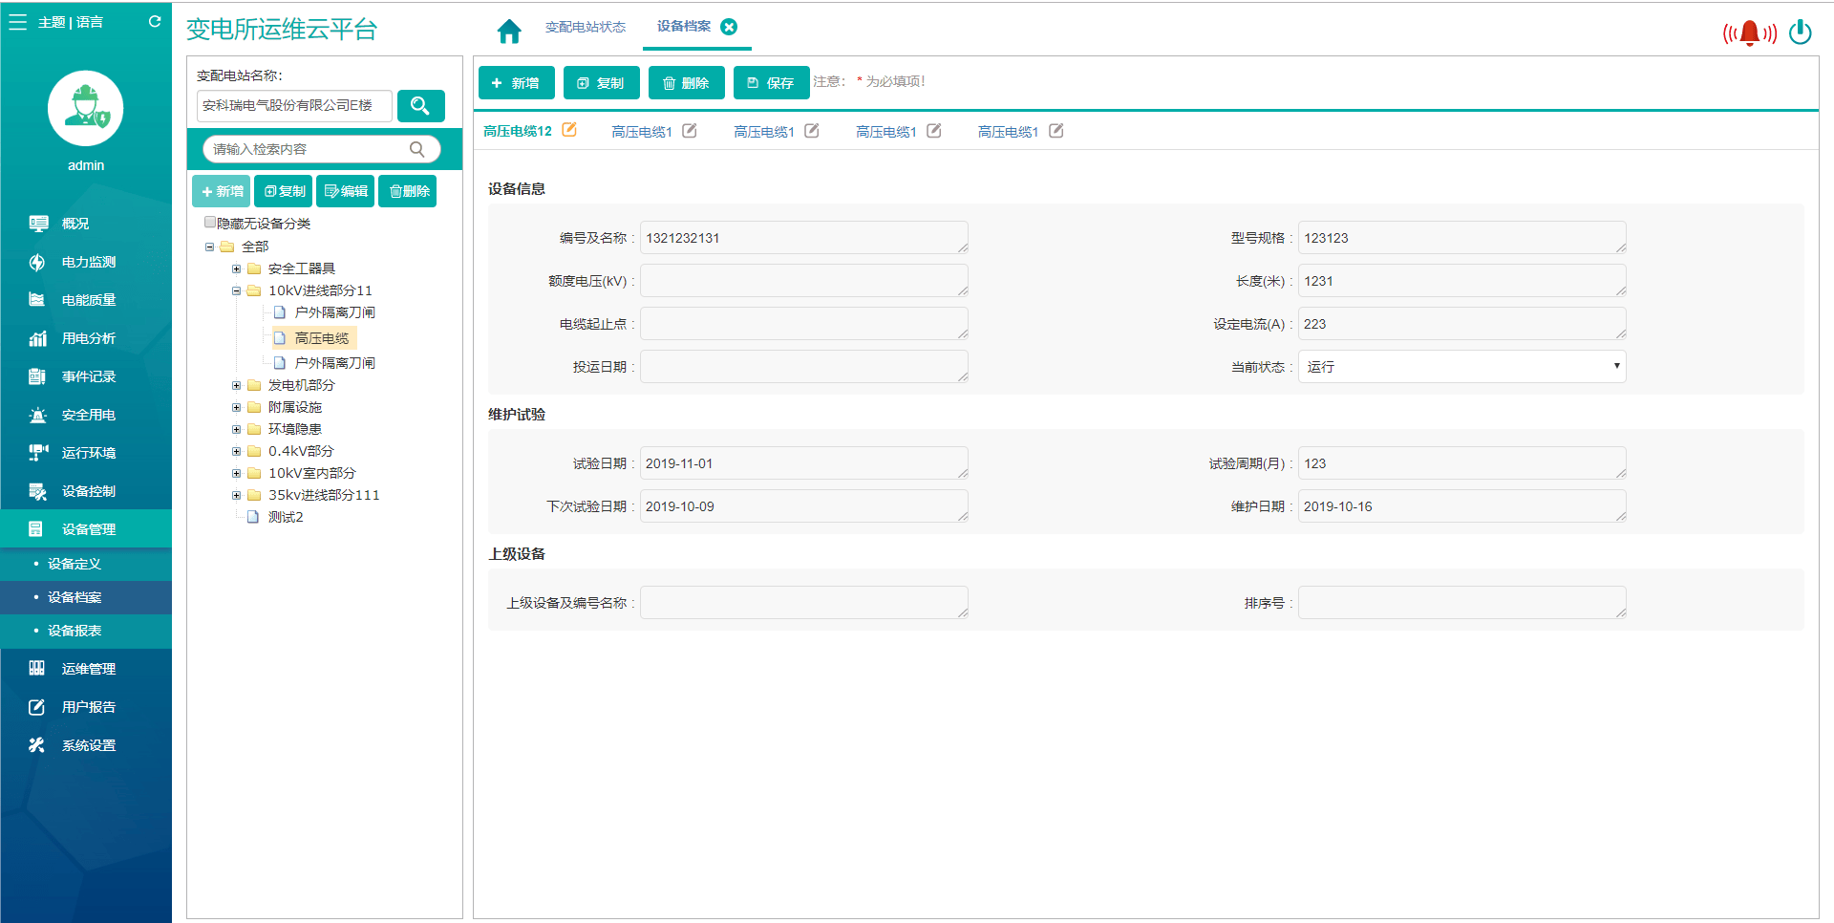Image resolution: width=1834 pixels, height=923 pixels.
Task: Expand the 0.4kV部分 tree node
Action: (x=236, y=451)
